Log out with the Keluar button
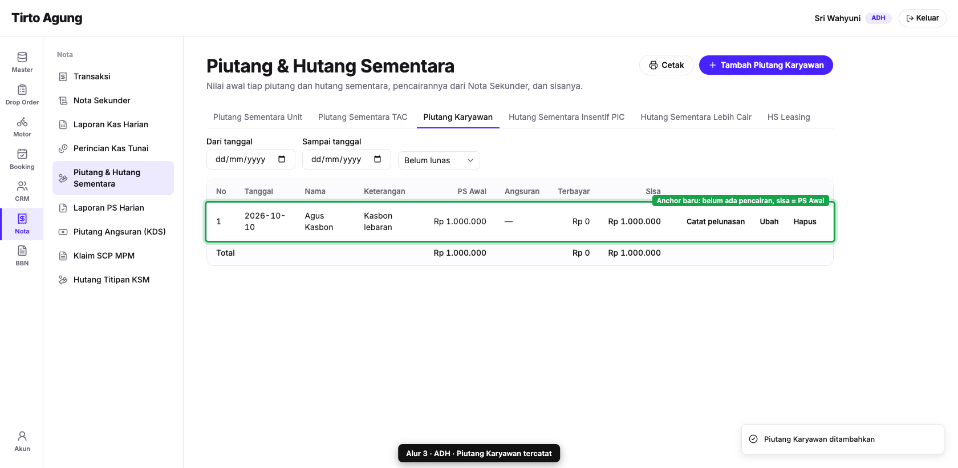The height and width of the screenshot is (468, 958). click(x=923, y=18)
